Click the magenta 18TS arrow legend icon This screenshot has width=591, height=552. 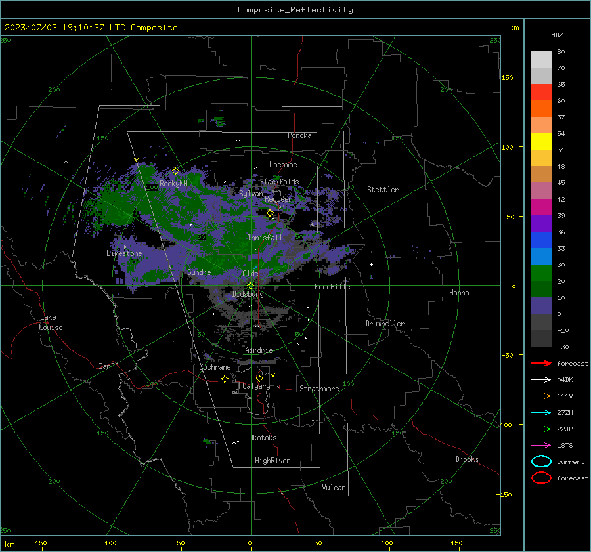(541, 446)
